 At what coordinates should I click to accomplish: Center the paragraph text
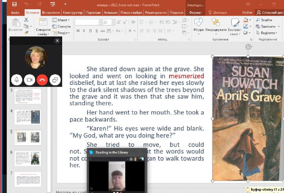(x=148, y=31)
